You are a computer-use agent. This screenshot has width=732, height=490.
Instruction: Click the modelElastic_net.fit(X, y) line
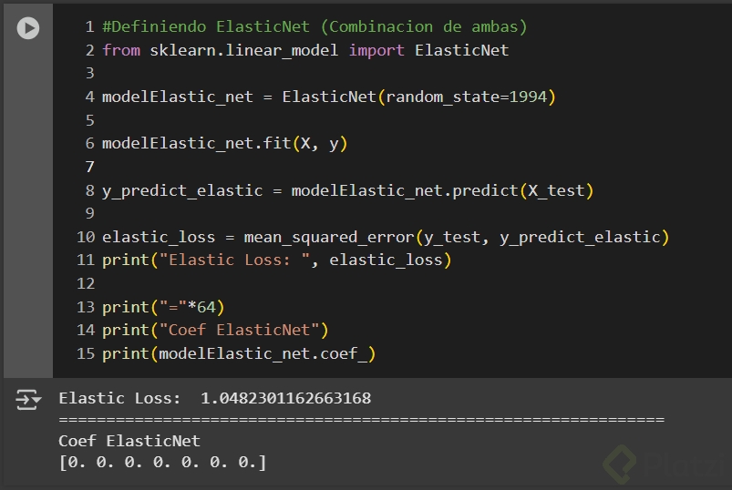[225, 143]
